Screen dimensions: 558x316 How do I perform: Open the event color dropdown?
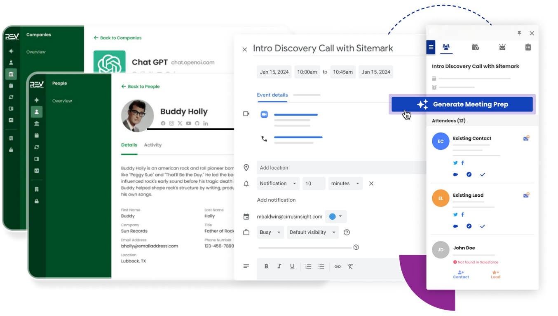(x=336, y=216)
